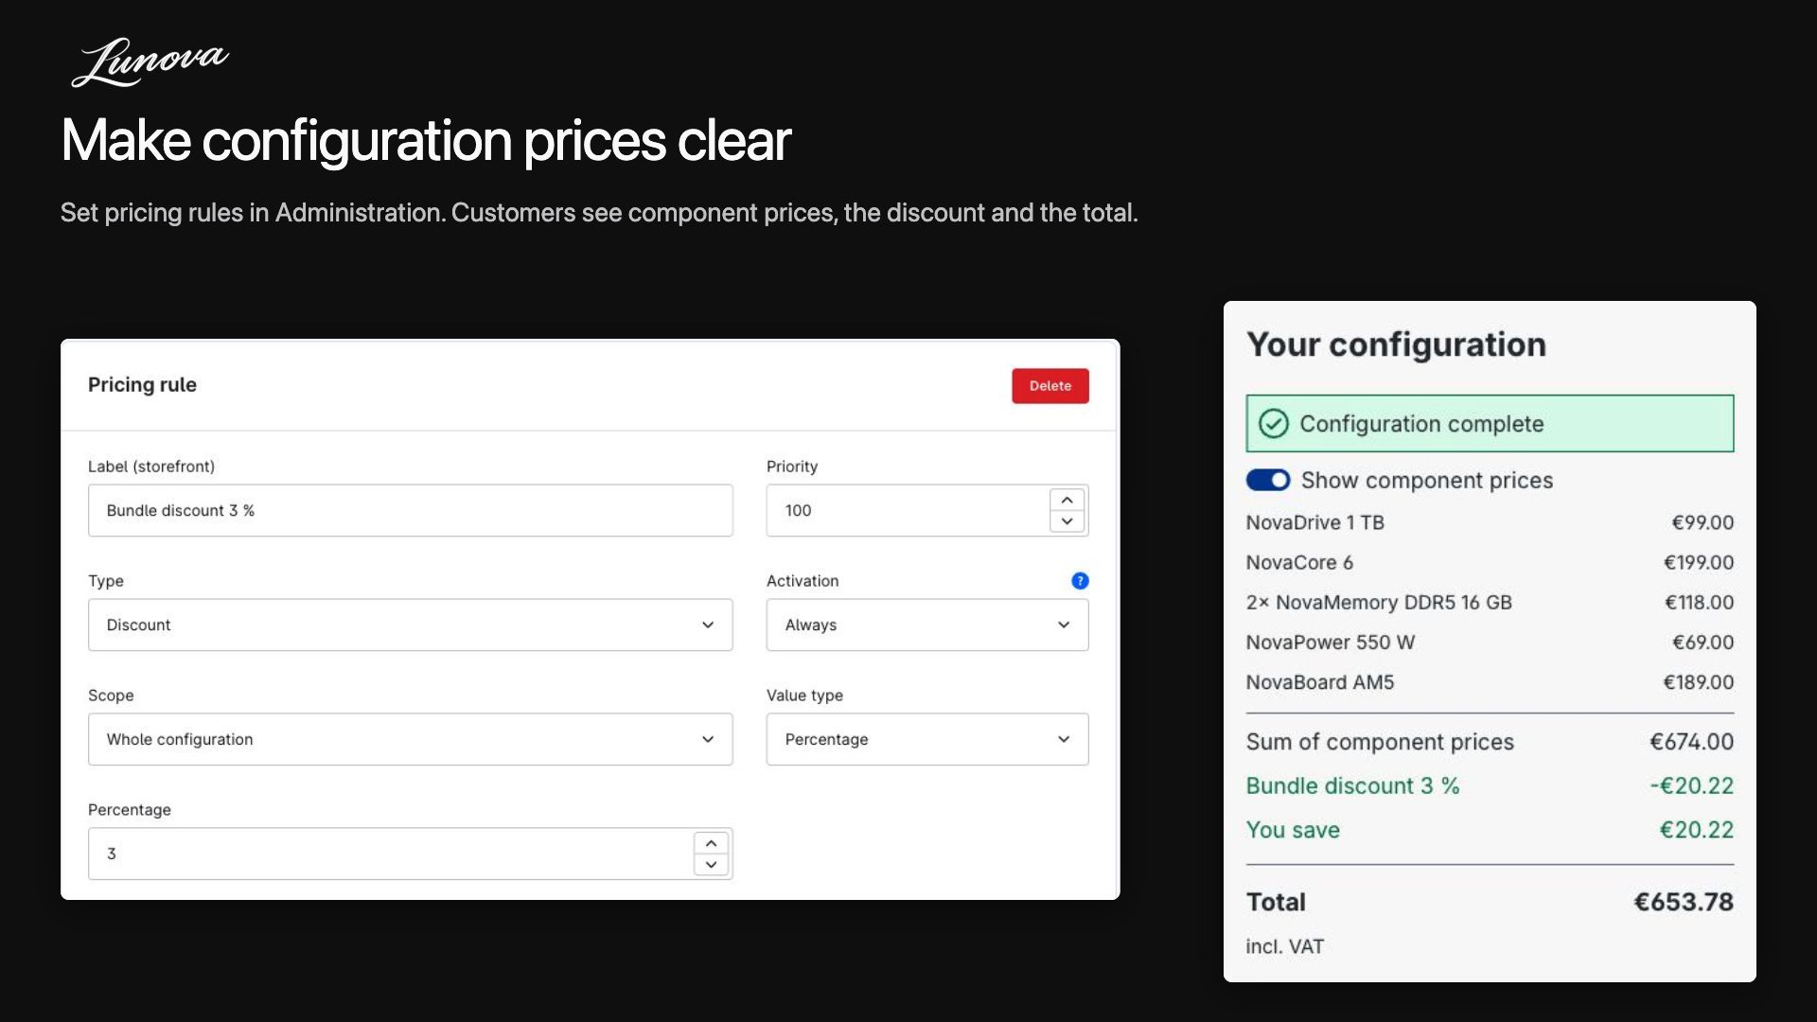
Task: Select the NovaDrive 1 TB row
Action: tap(1490, 522)
